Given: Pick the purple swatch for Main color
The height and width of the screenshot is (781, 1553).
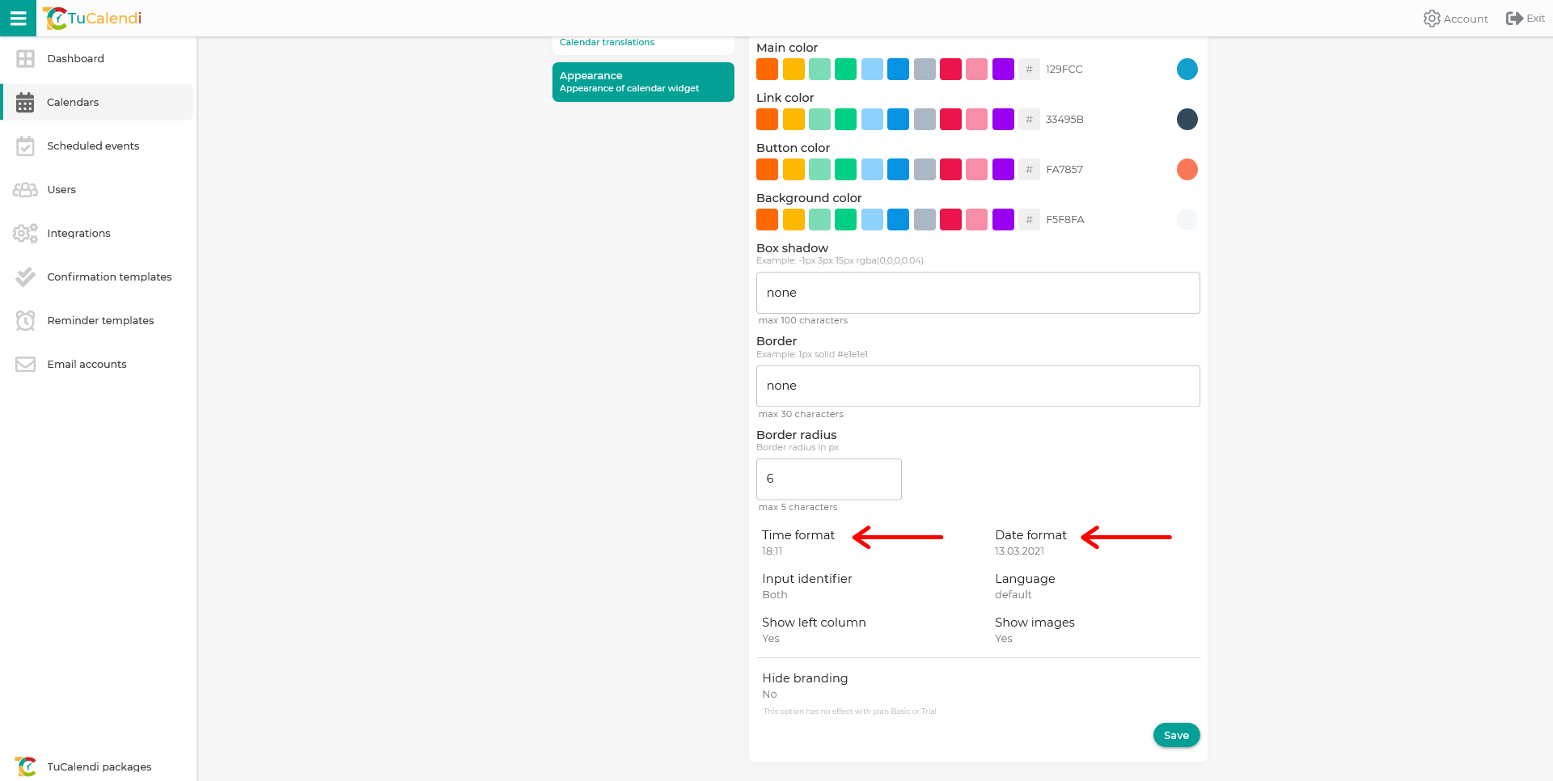Looking at the screenshot, I should 1003,70.
